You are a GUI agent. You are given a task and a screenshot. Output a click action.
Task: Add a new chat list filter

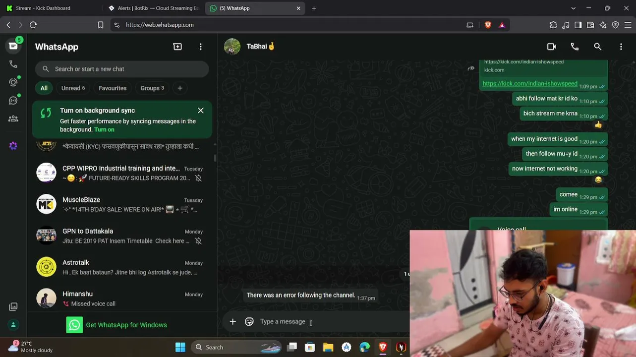click(x=180, y=88)
